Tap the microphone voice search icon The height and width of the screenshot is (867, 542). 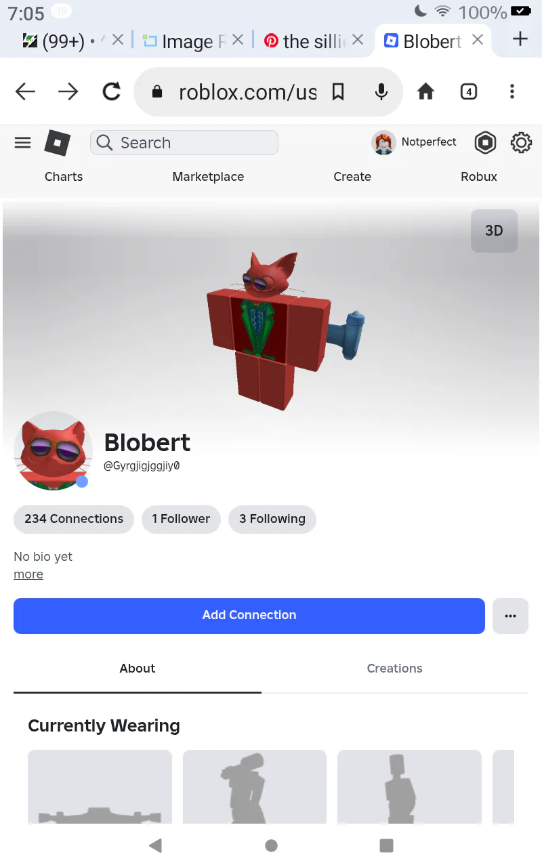tap(381, 91)
